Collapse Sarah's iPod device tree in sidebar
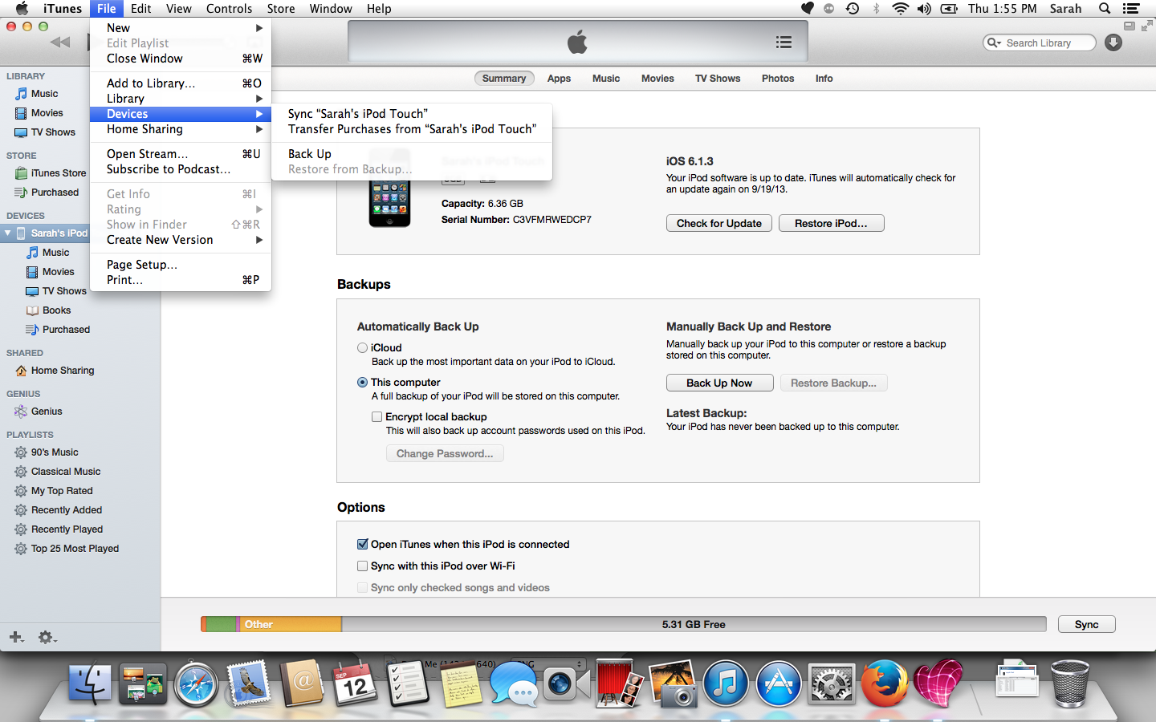Image resolution: width=1156 pixels, height=722 pixels. pos(6,233)
